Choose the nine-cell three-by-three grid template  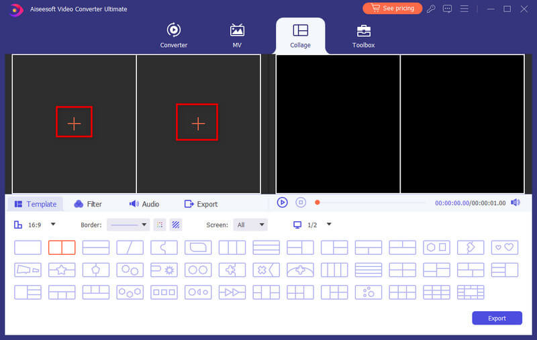pos(437,292)
